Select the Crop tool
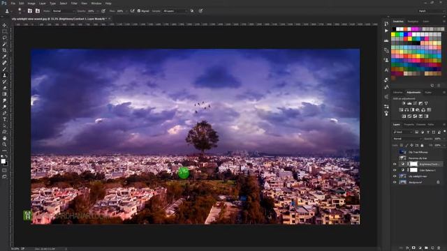 click(4, 50)
